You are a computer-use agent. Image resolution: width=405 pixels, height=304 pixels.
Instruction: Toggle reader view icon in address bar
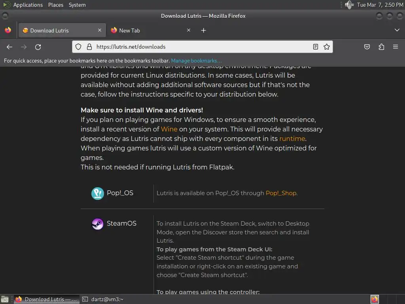315,47
